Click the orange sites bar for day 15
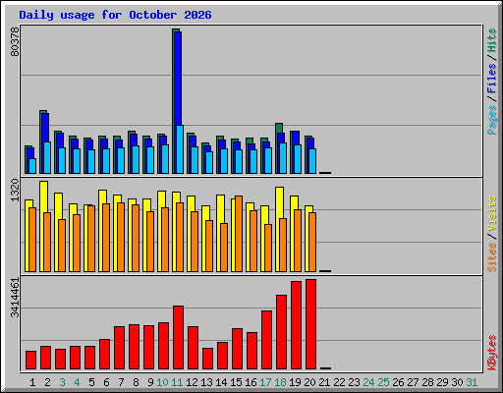 [x=239, y=234]
